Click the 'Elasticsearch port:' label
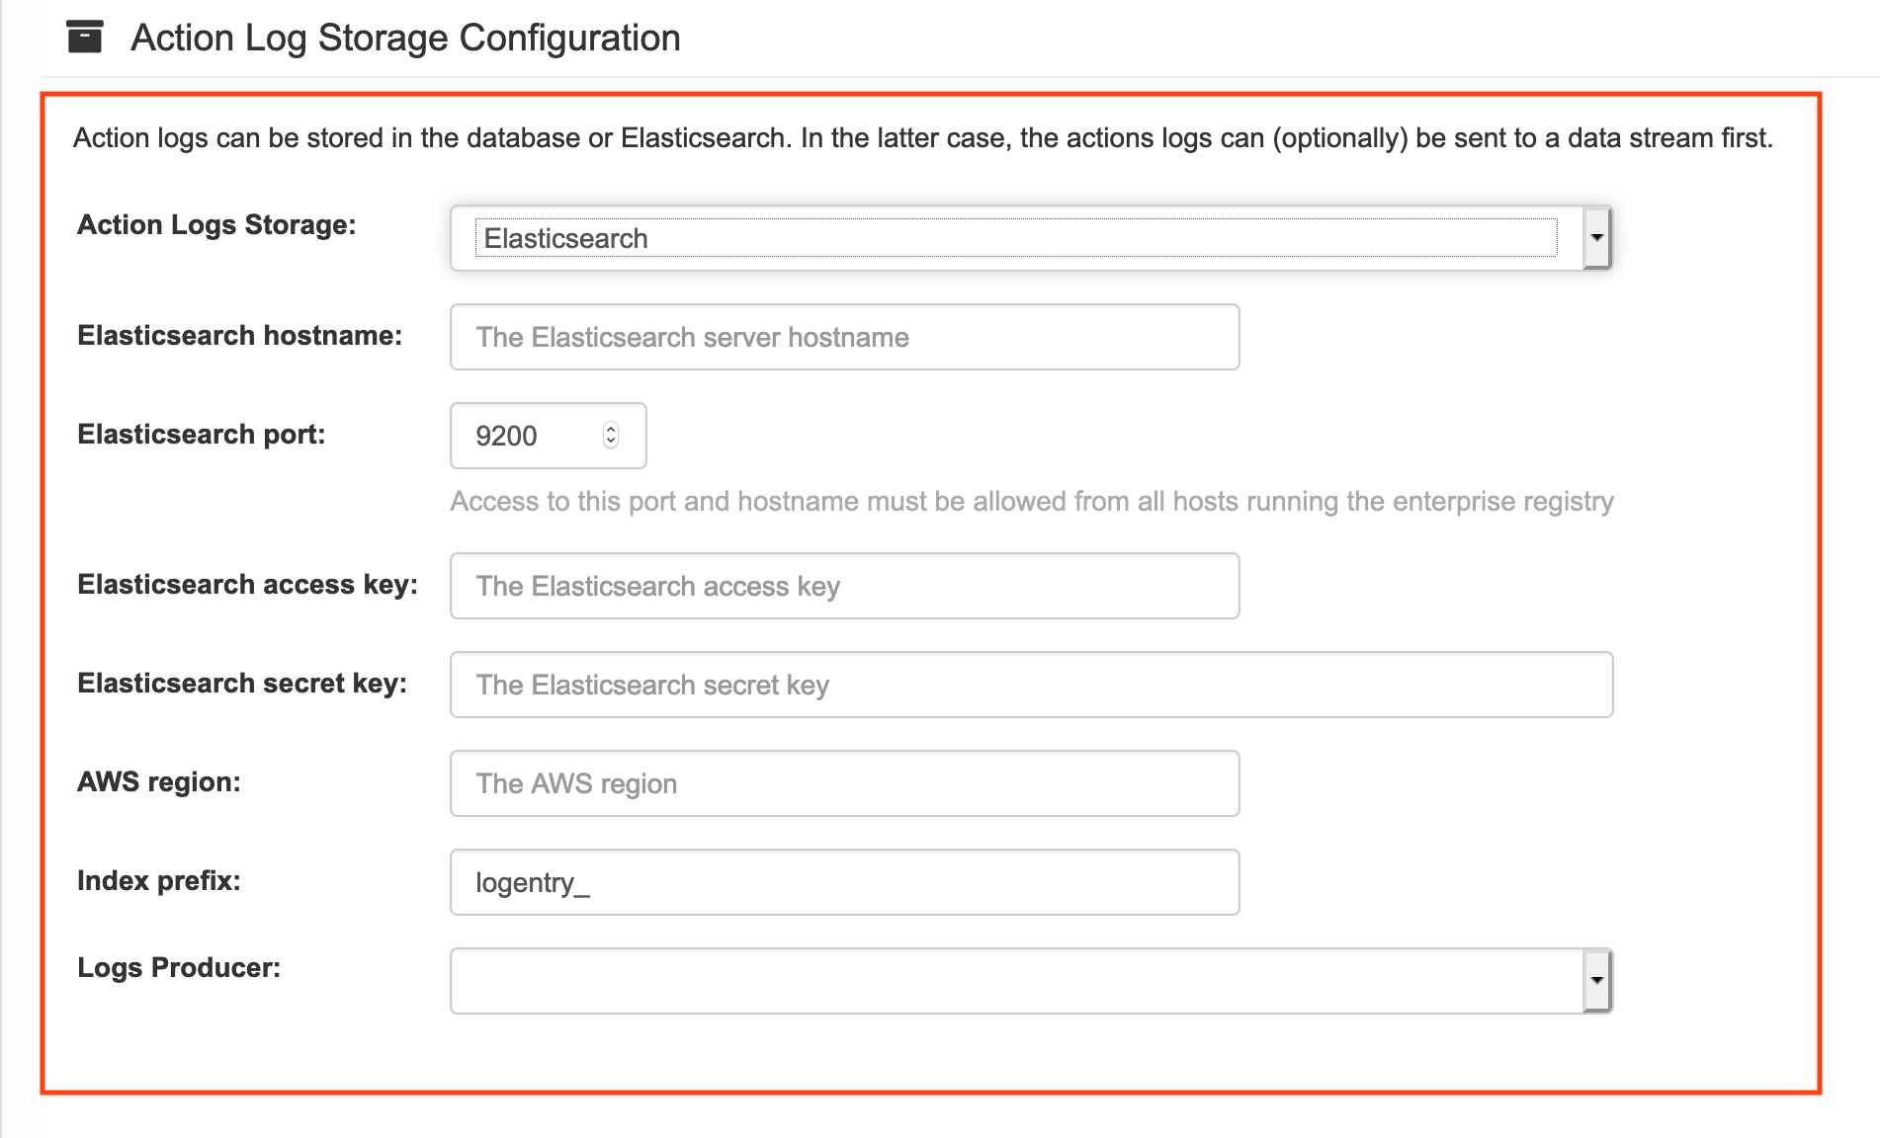The image size is (1880, 1138). pos(202,434)
